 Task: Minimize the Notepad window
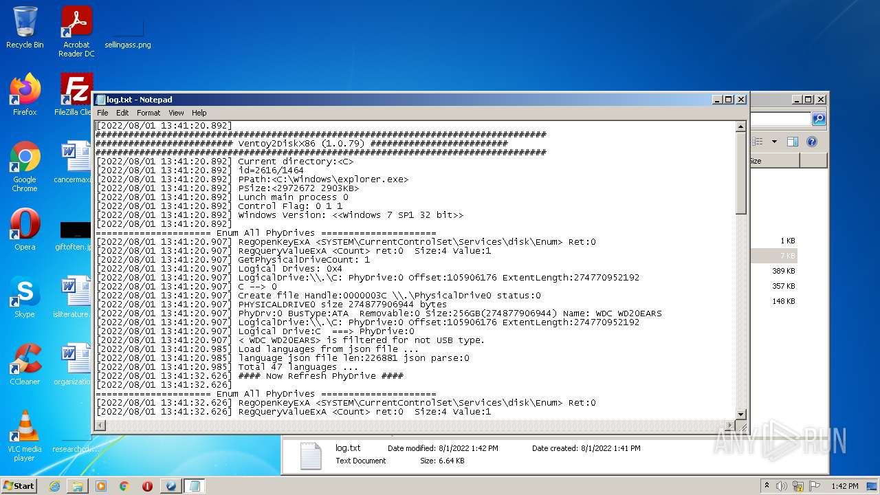click(718, 100)
